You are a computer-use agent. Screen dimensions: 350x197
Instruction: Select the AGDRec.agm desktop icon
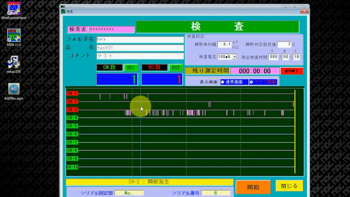[x=14, y=91]
